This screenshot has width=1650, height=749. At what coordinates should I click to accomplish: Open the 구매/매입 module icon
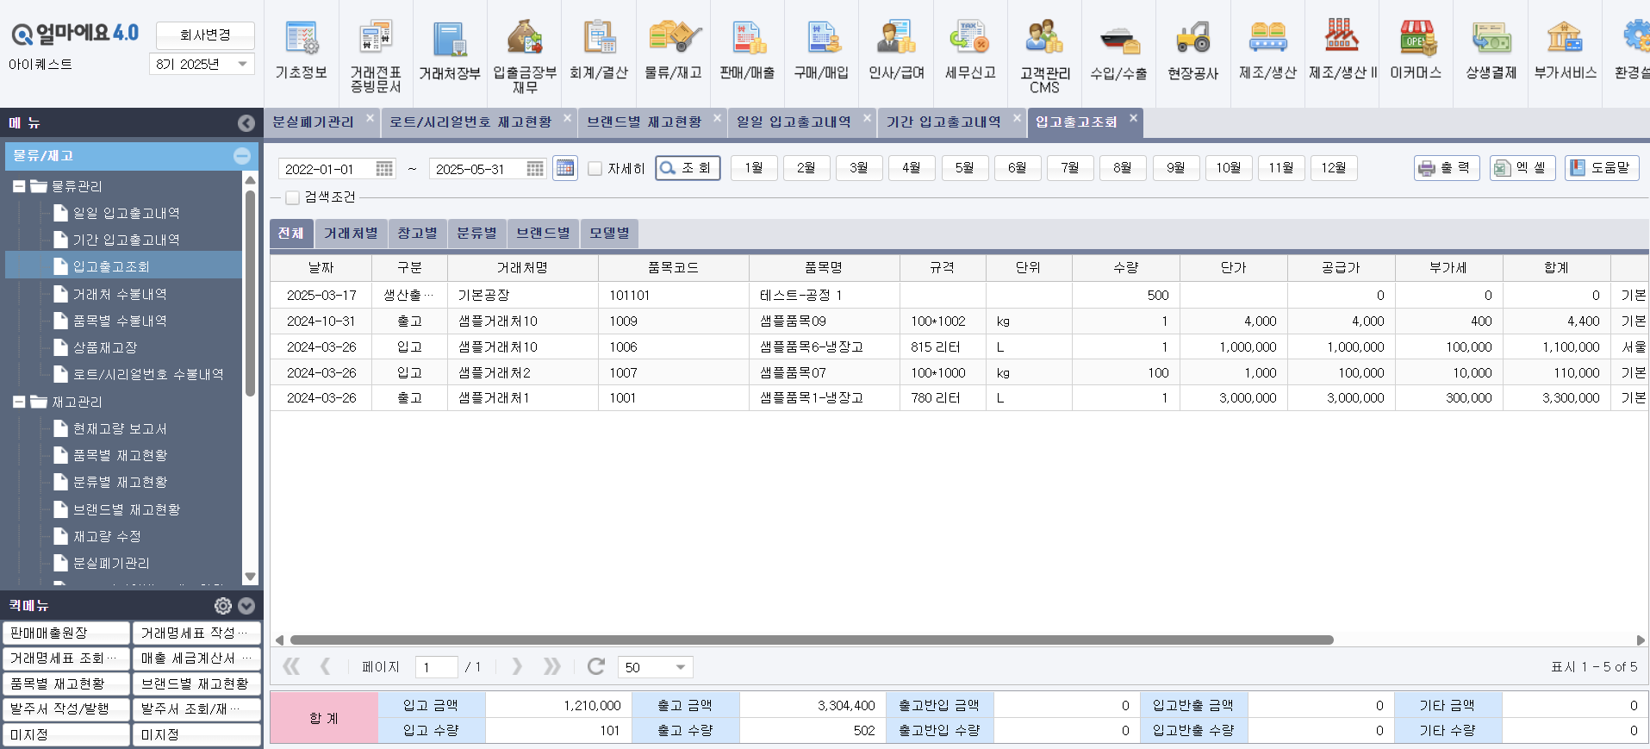click(x=821, y=52)
